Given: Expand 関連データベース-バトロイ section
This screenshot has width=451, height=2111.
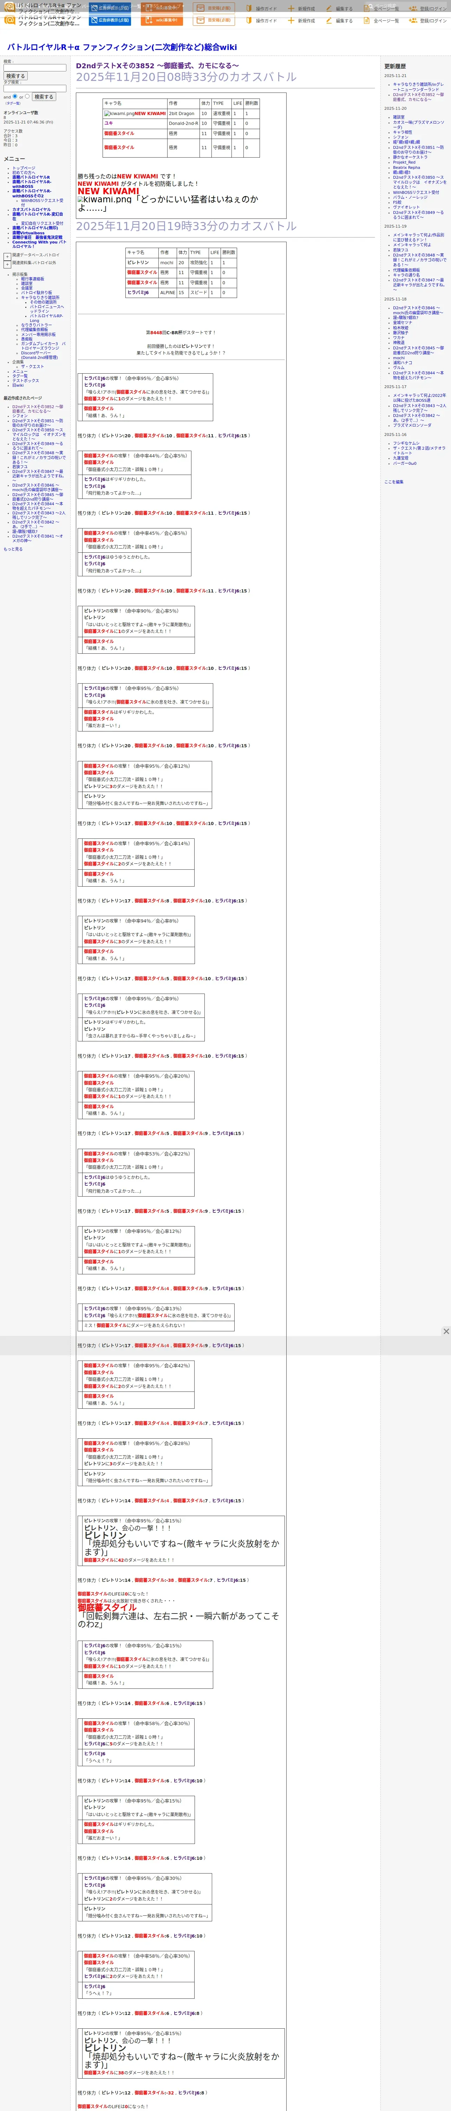Looking at the screenshot, I should [7, 256].
